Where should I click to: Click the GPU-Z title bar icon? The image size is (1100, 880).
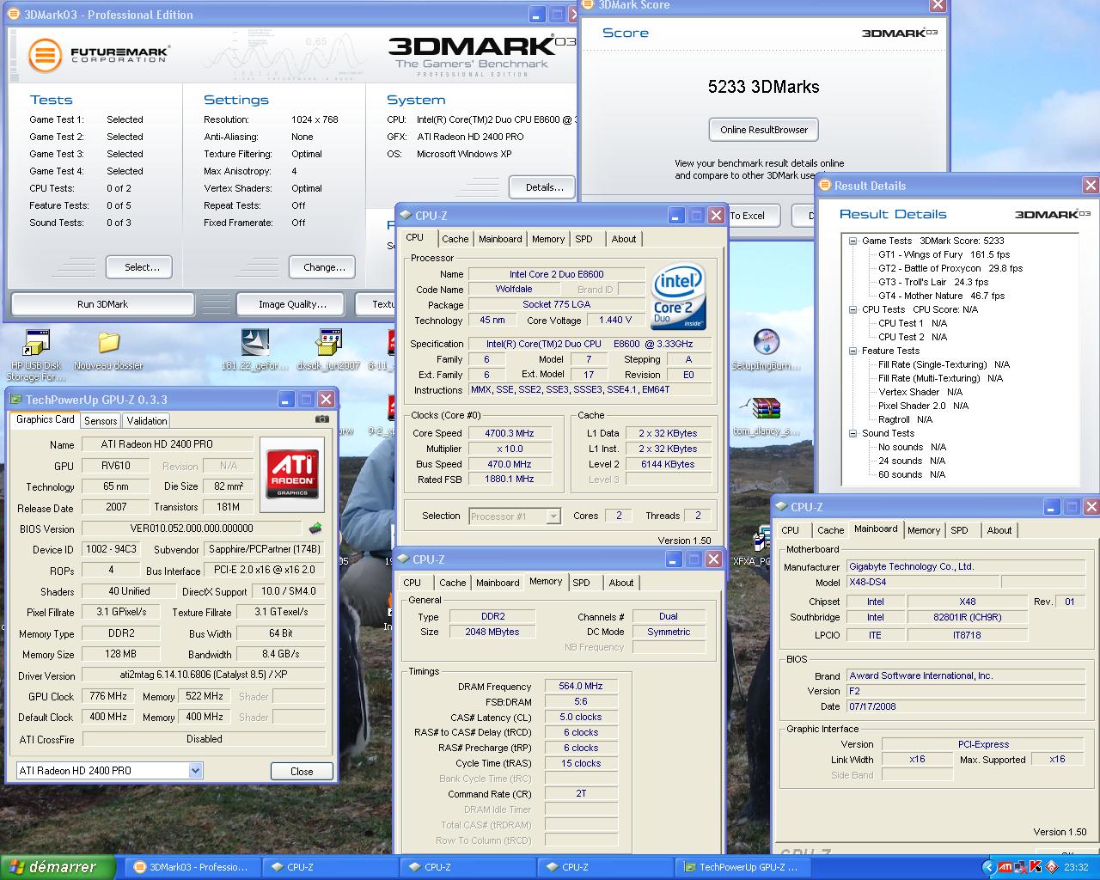point(15,400)
